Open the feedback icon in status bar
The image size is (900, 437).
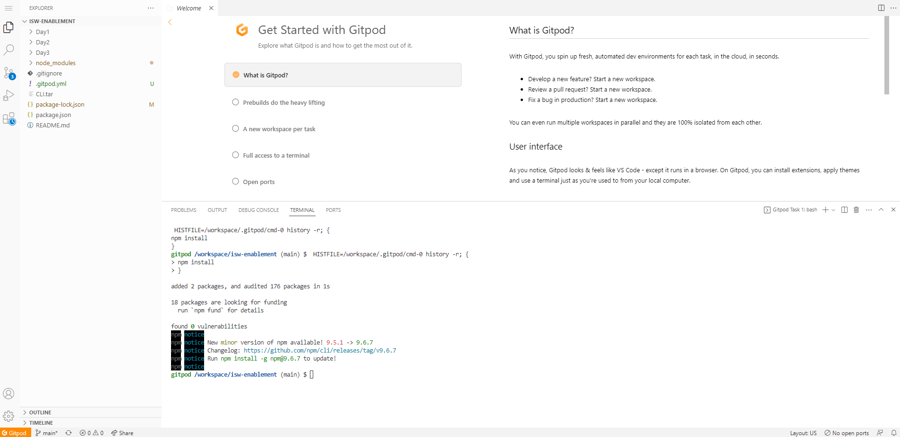point(880,433)
